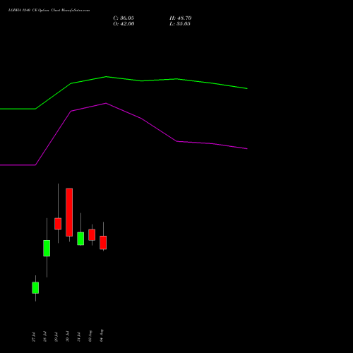Click the last red candle on the right
The image size is (353, 353).
pyautogui.click(x=103, y=243)
